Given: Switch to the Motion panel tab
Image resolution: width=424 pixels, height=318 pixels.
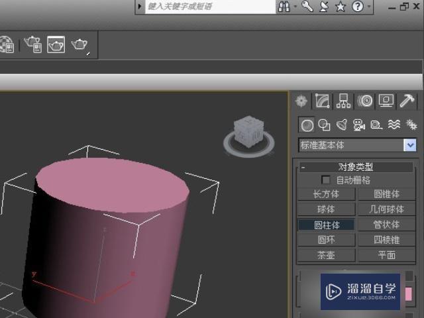Looking at the screenshot, I should pyautogui.click(x=365, y=101).
